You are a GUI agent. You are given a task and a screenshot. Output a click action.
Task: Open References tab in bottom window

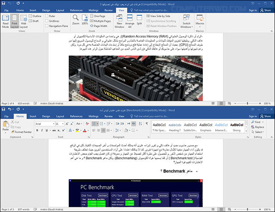(x=76, y=116)
